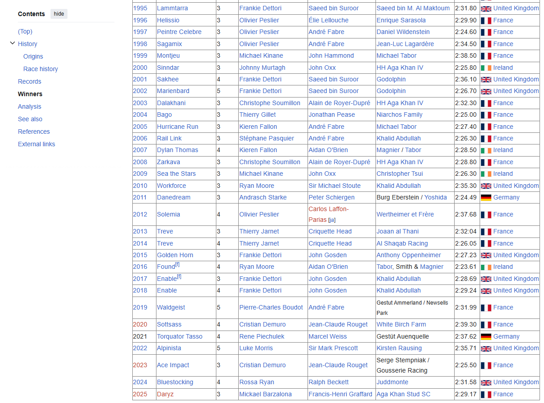544x403 pixels.
Task: Open the Al Shaqab Racing link
Action: click(402, 243)
